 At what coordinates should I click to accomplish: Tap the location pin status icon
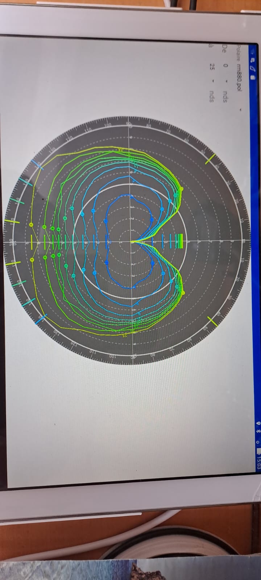(258, 422)
